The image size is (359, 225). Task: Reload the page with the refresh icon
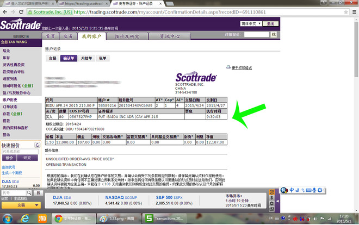coord(21,12)
